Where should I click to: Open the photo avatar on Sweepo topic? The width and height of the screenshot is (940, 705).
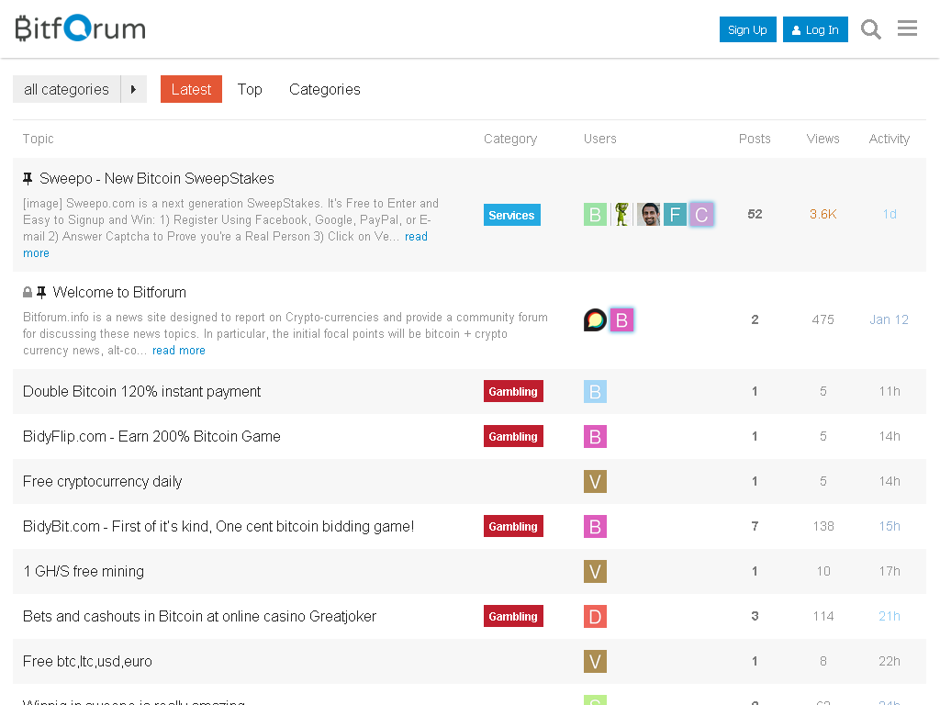click(648, 215)
